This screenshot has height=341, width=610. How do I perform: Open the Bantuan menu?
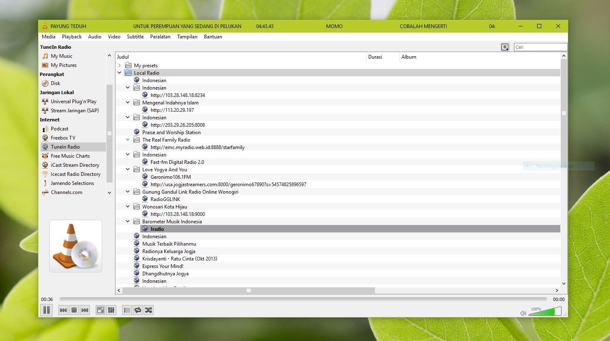pyautogui.click(x=213, y=37)
